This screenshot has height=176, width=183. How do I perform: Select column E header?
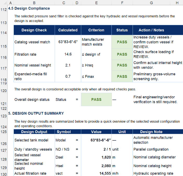click(x=96, y=3)
